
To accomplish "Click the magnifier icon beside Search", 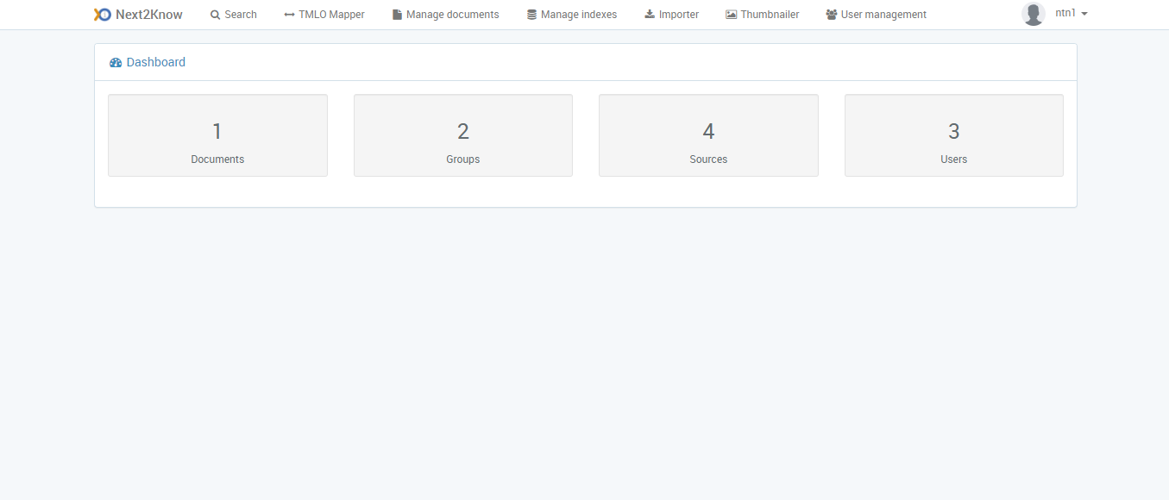I will [216, 15].
